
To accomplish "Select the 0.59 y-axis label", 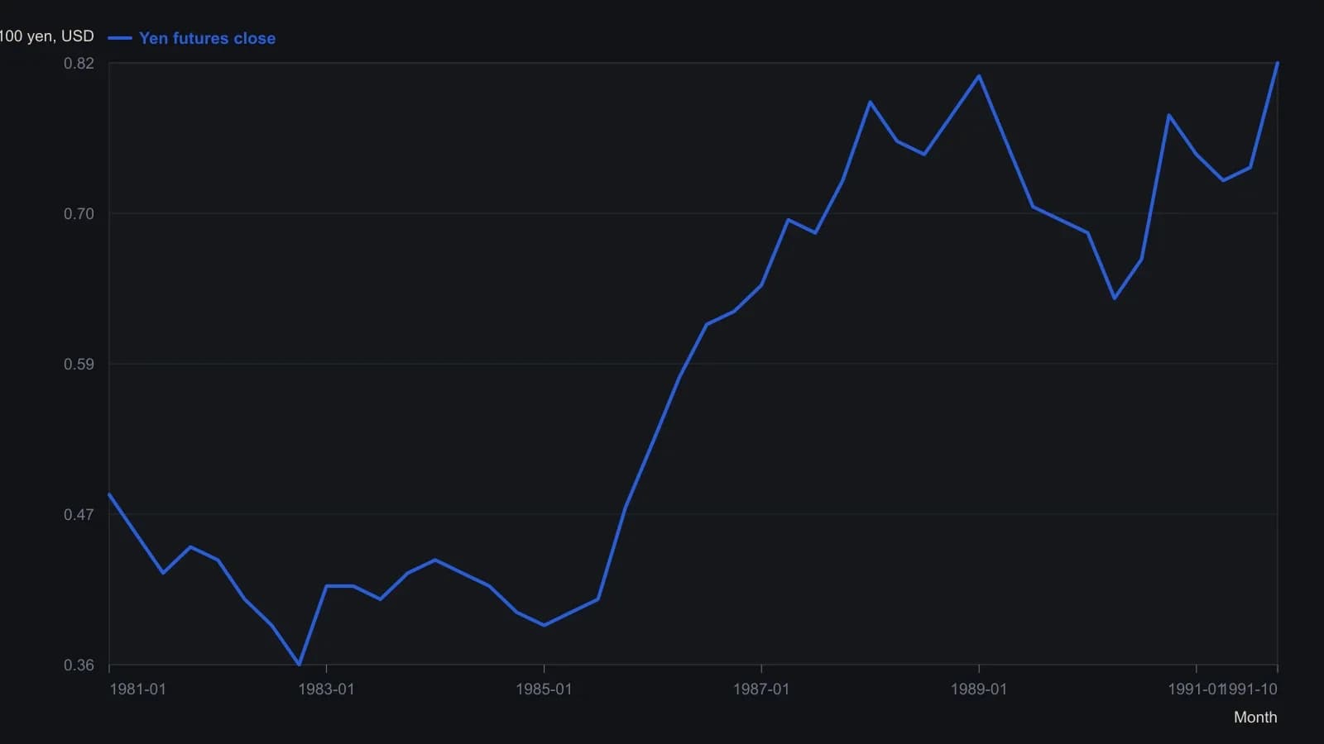I will (x=79, y=365).
